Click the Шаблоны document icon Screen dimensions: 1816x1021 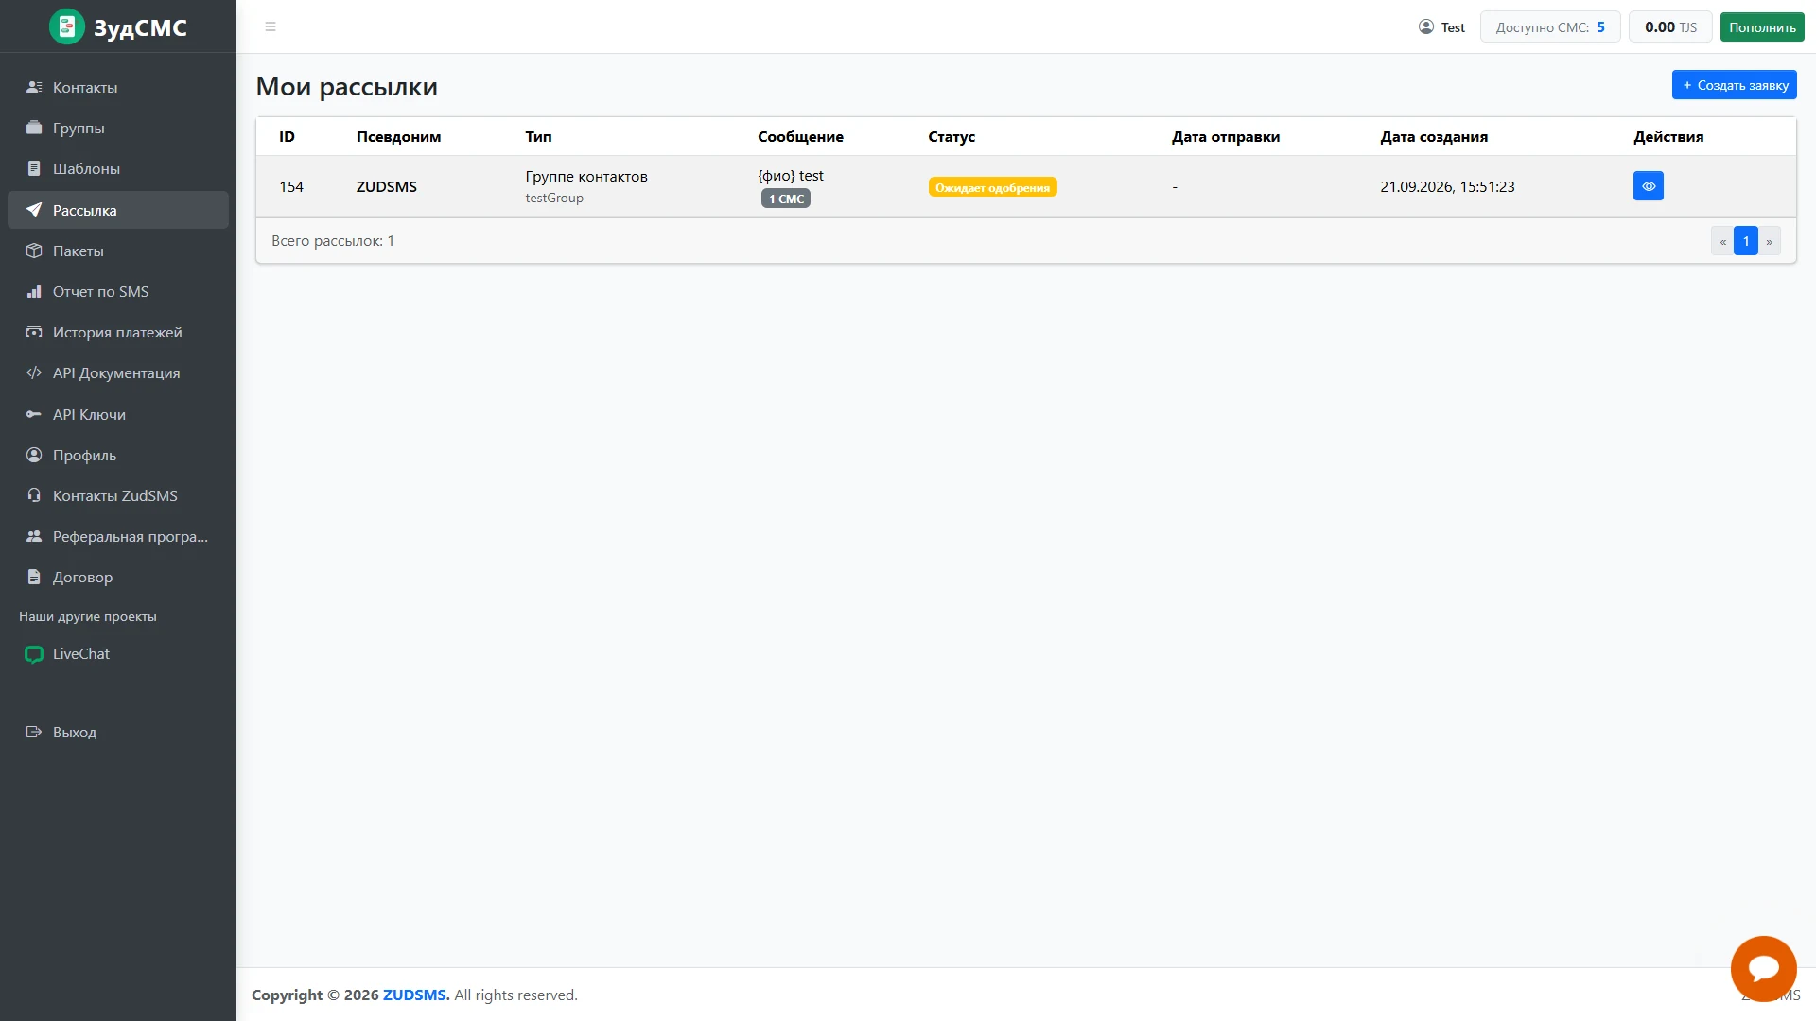34,168
